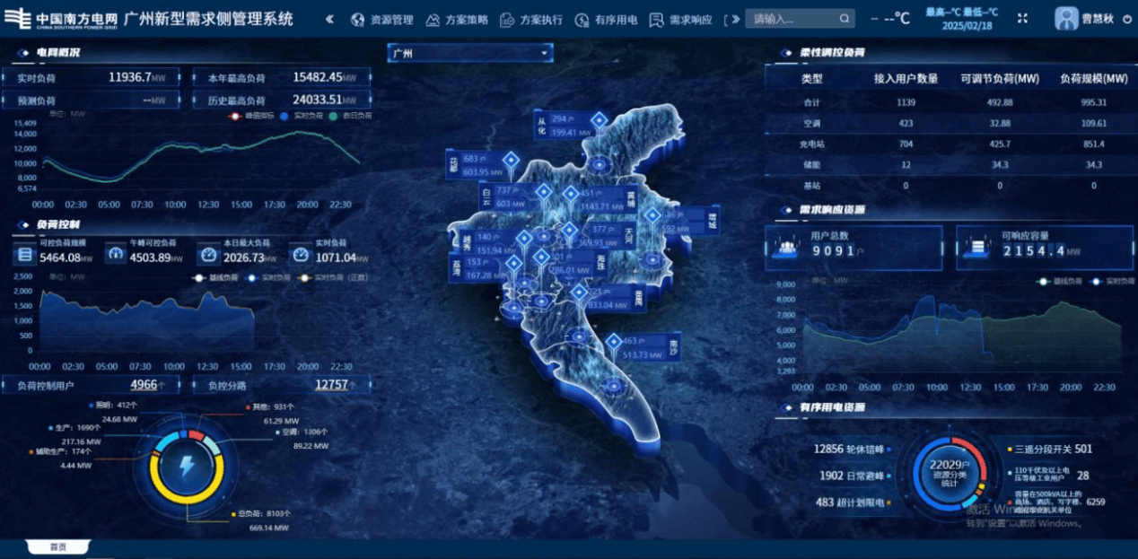Click the search magnifier icon

845,19
